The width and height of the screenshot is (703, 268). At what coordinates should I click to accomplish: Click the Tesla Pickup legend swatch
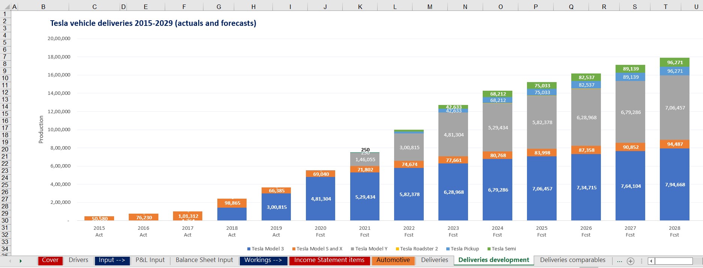point(448,249)
